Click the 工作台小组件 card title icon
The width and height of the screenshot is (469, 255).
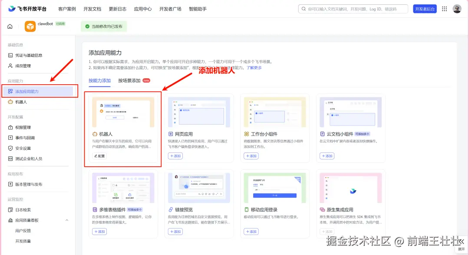[x=247, y=134]
